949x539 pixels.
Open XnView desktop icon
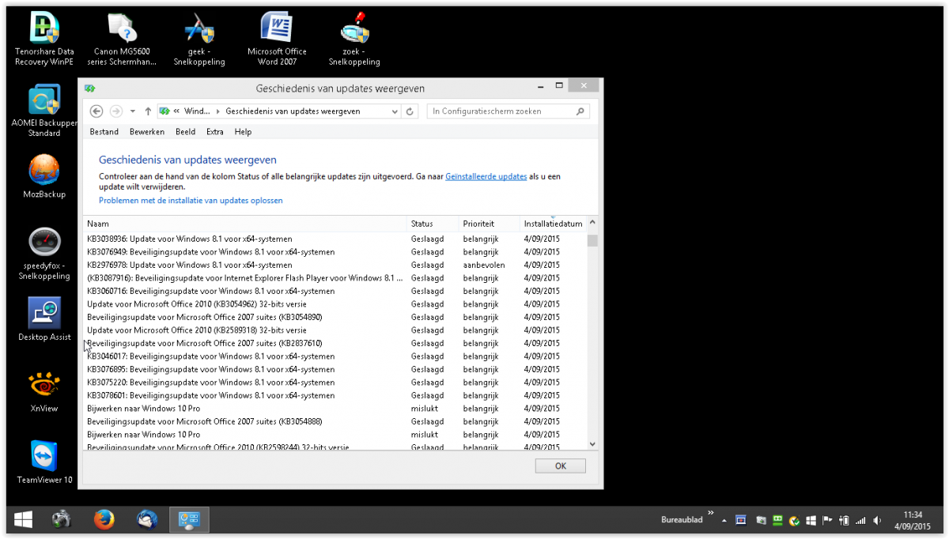(44, 391)
